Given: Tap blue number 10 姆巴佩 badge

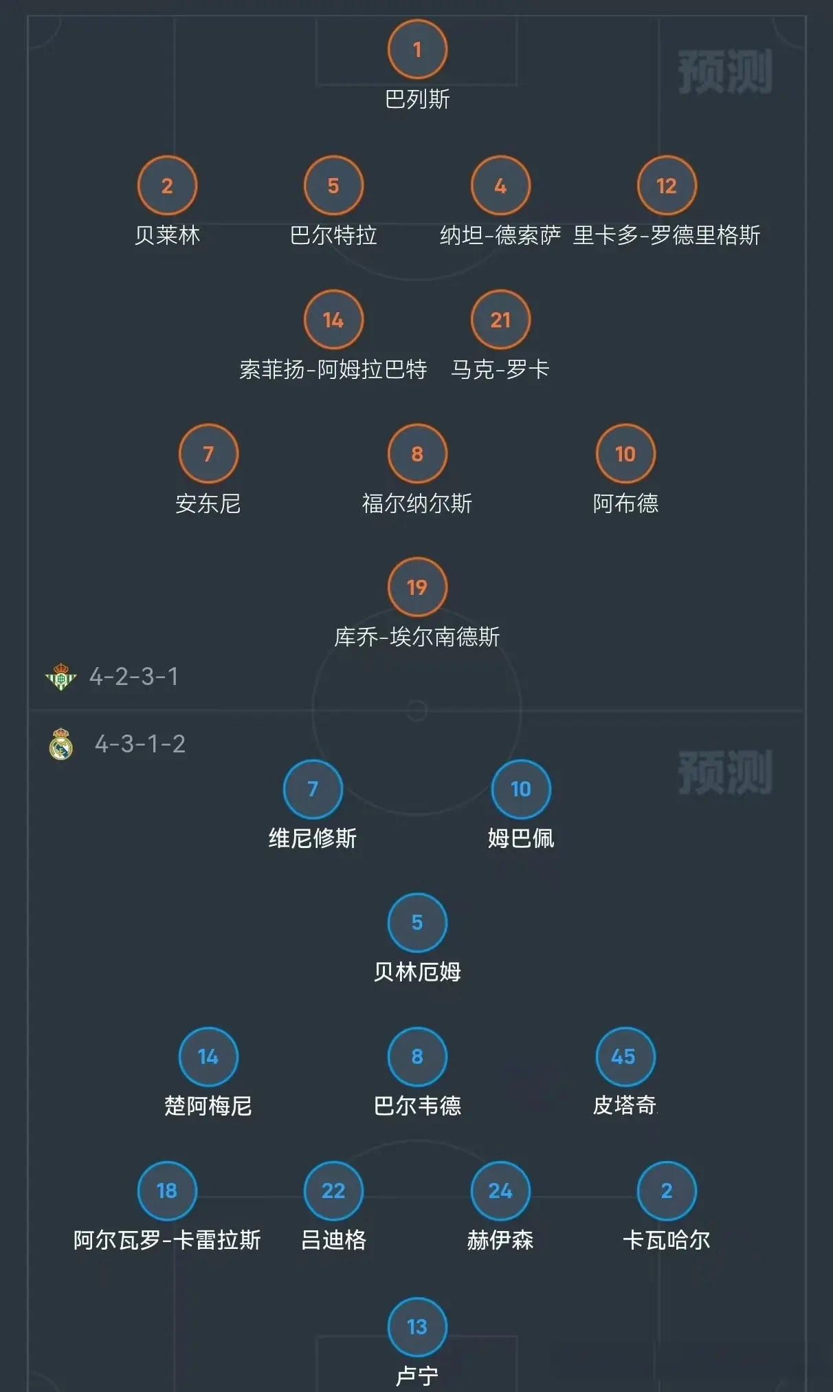Looking at the screenshot, I should tap(521, 789).
